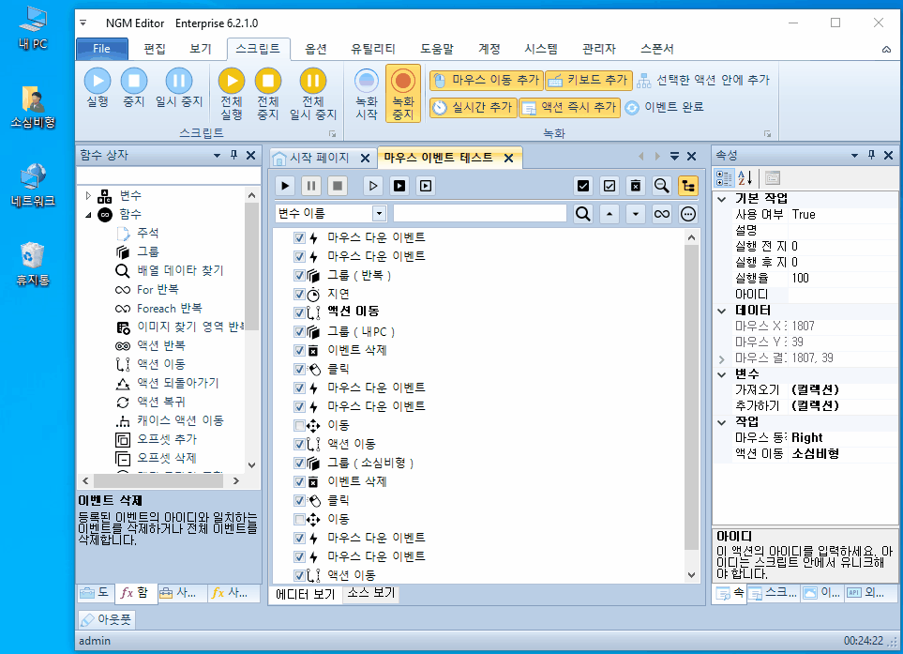This screenshot has width=903, height=654.
Task: Click the 액션 즉시 추가 button
Action: click(569, 107)
